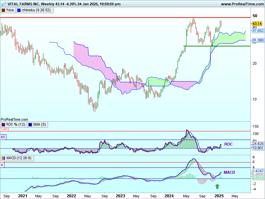Click the 31.390 Ichimoku value label
The image size is (265, 199).
pos(258,40)
